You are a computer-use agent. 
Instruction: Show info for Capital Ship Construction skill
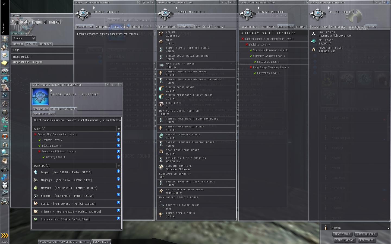click(118, 134)
